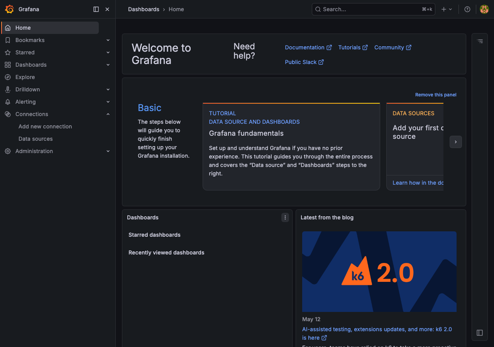Click the Home breadcrumb text
Image resolution: width=494 pixels, height=347 pixels.
[x=176, y=9]
